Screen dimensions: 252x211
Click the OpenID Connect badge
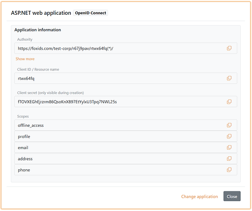[x=91, y=13]
